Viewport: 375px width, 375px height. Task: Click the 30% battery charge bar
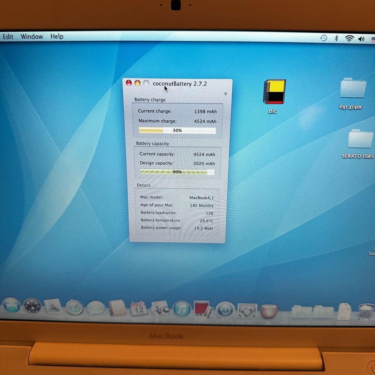click(x=177, y=130)
